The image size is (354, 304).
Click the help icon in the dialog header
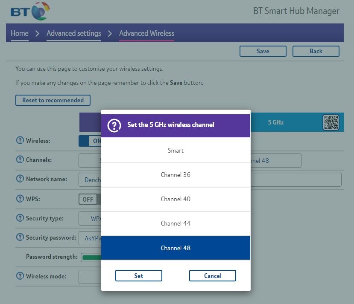(x=114, y=125)
